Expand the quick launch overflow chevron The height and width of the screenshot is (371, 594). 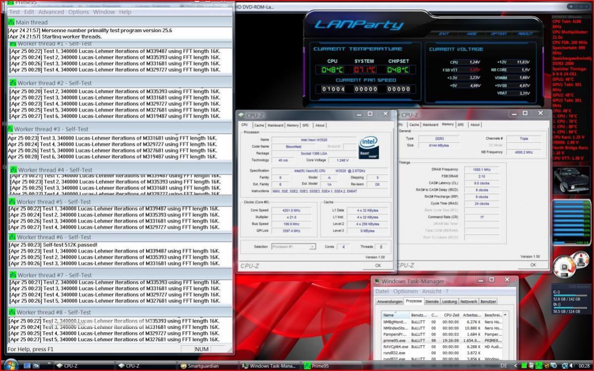(49, 364)
